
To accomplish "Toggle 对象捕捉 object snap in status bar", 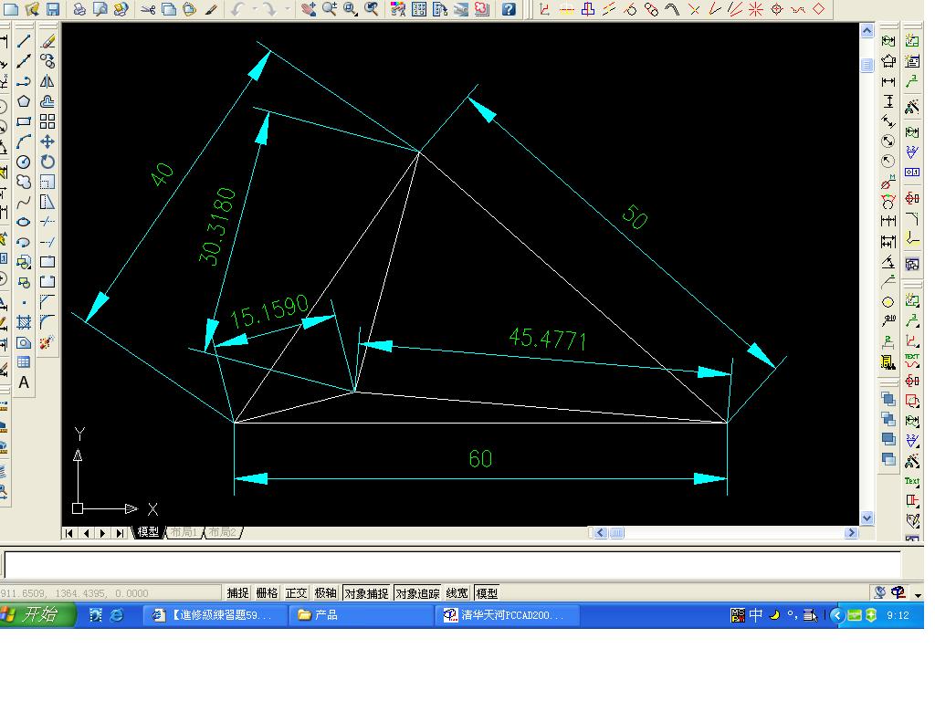I will click(x=366, y=593).
